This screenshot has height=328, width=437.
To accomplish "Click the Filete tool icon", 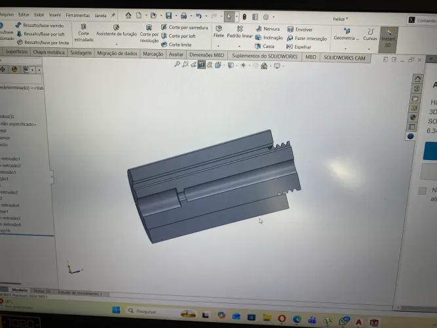I will pyautogui.click(x=219, y=31).
